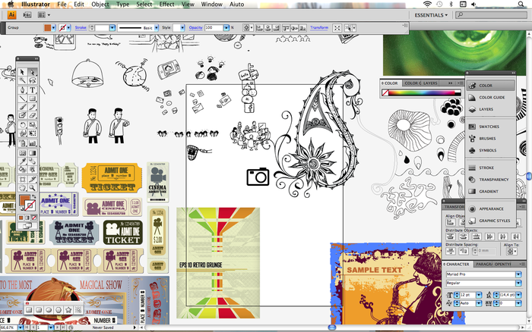Viewport: 532px width, 332px height.
Task: Click the Isolate Selected Object button
Action: point(337,28)
